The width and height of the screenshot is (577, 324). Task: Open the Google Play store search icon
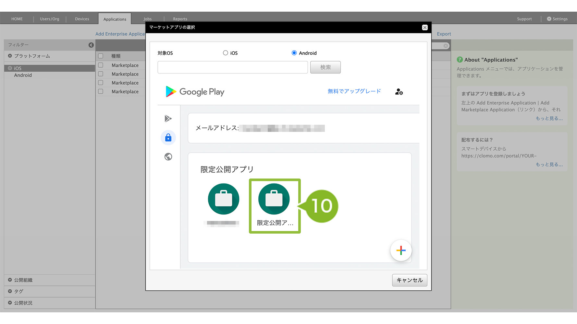pyautogui.click(x=168, y=119)
